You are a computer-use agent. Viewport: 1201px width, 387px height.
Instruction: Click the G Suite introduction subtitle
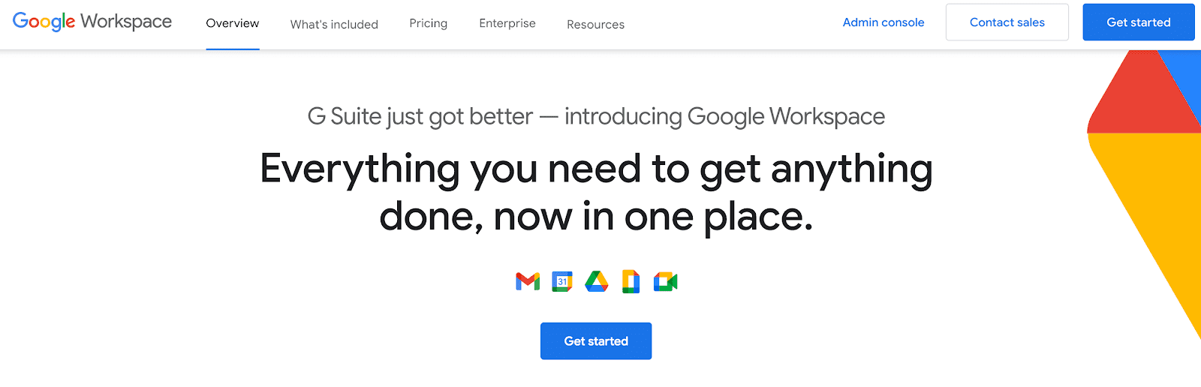point(596,117)
